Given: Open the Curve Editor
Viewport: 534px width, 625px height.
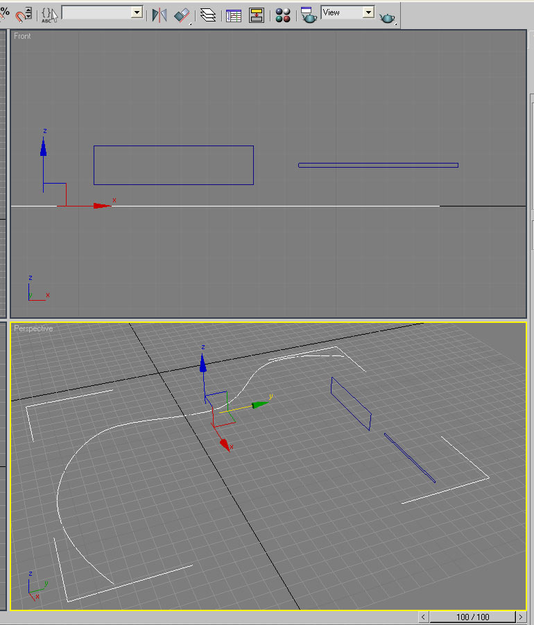Looking at the screenshot, I should (x=234, y=16).
